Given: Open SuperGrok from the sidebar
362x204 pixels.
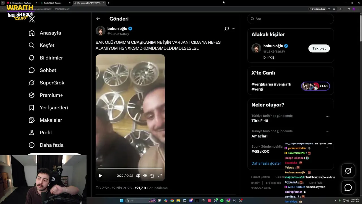Looking at the screenshot, I should click(46, 83).
